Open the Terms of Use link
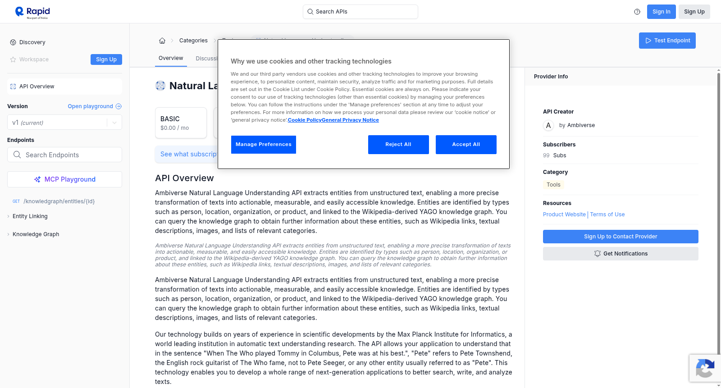The image size is (721, 388). pos(607,215)
